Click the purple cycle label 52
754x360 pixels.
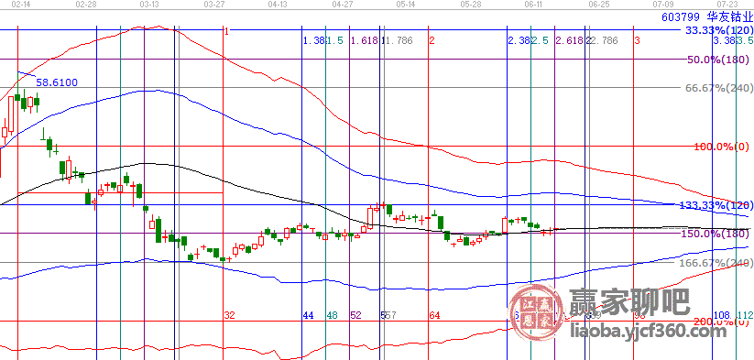[356, 315]
